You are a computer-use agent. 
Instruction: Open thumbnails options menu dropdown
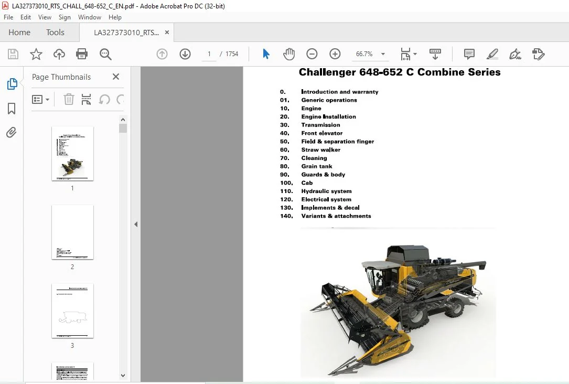41,100
